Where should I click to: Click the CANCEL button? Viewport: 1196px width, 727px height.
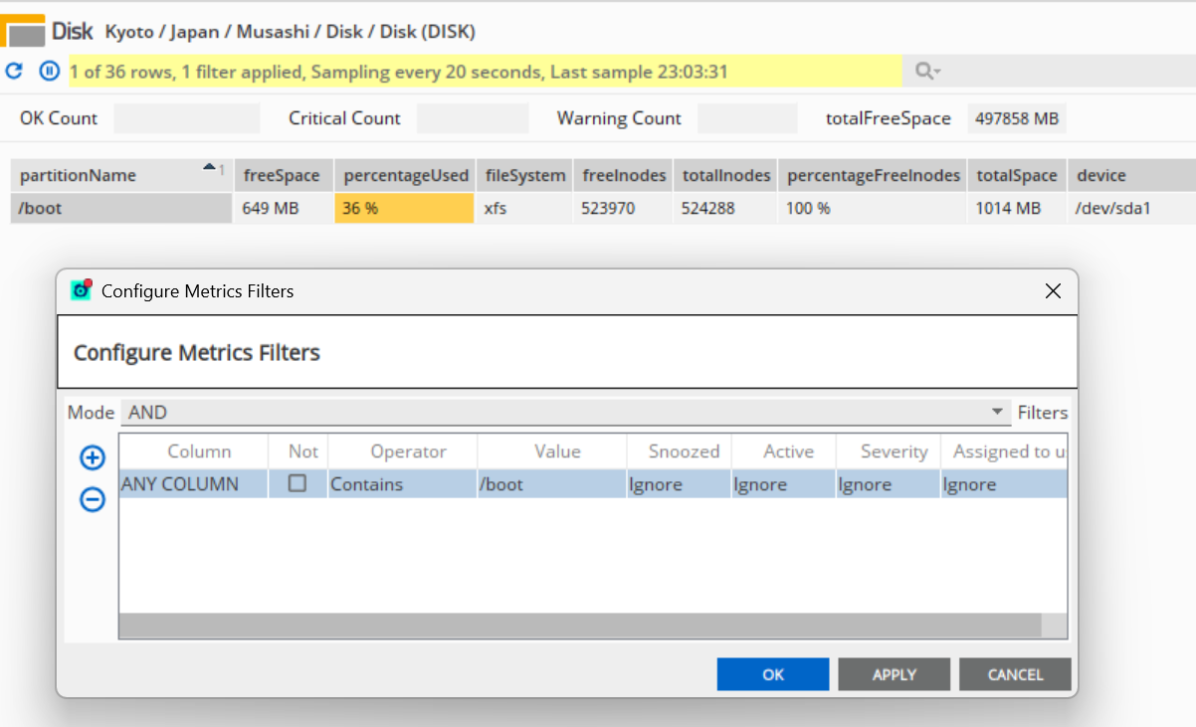(1015, 674)
